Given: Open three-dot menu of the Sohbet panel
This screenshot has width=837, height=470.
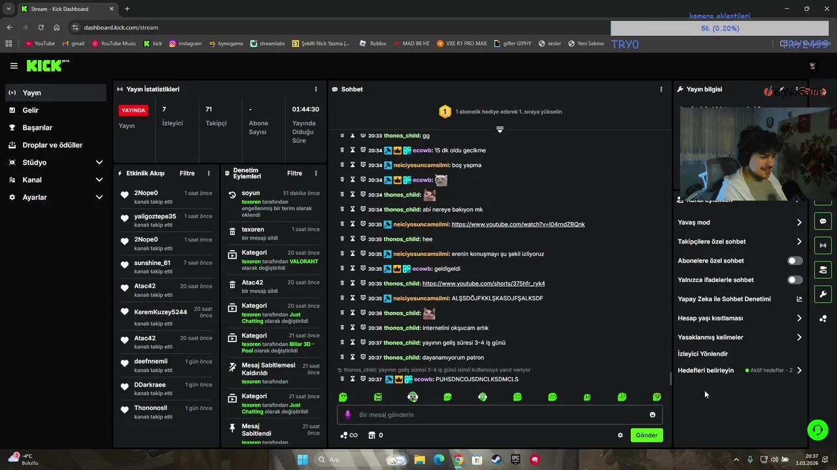Looking at the screenshot, I should pos(661,89).
